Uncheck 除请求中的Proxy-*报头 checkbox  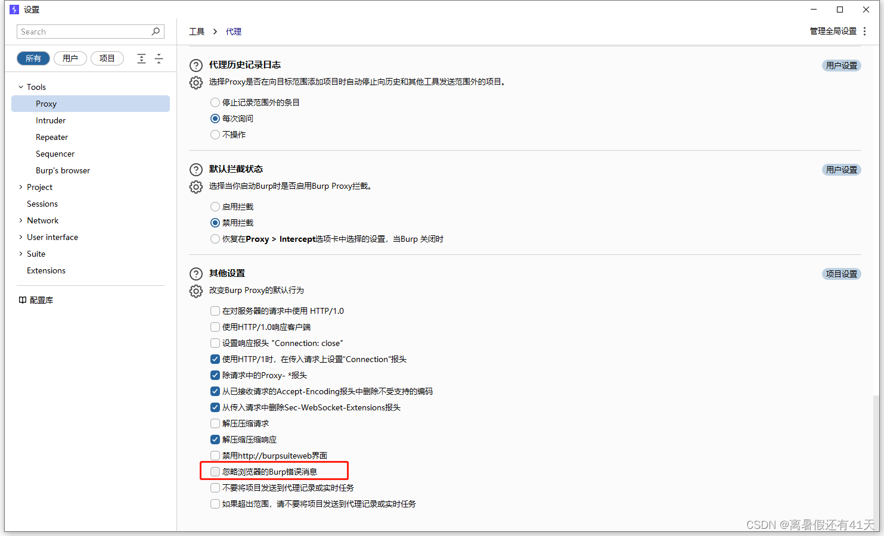[x=215, y=375]
